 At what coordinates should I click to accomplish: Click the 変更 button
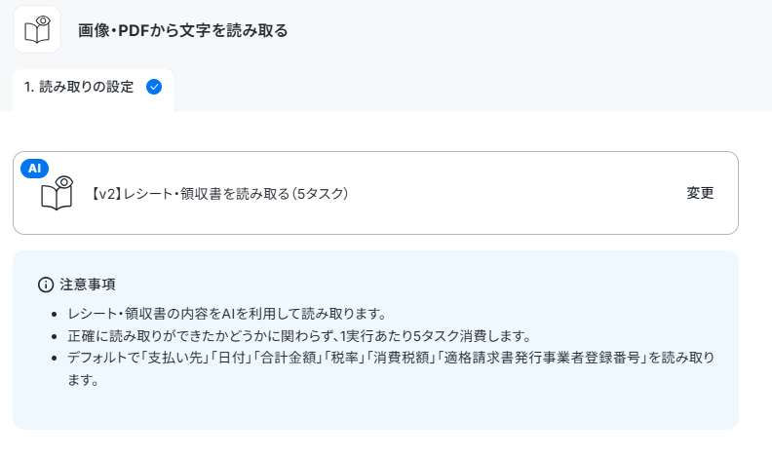tap(700, 193)
